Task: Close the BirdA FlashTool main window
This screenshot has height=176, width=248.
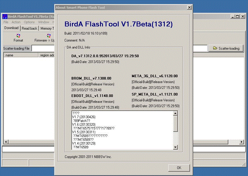Action: click(x=242, y=17)
